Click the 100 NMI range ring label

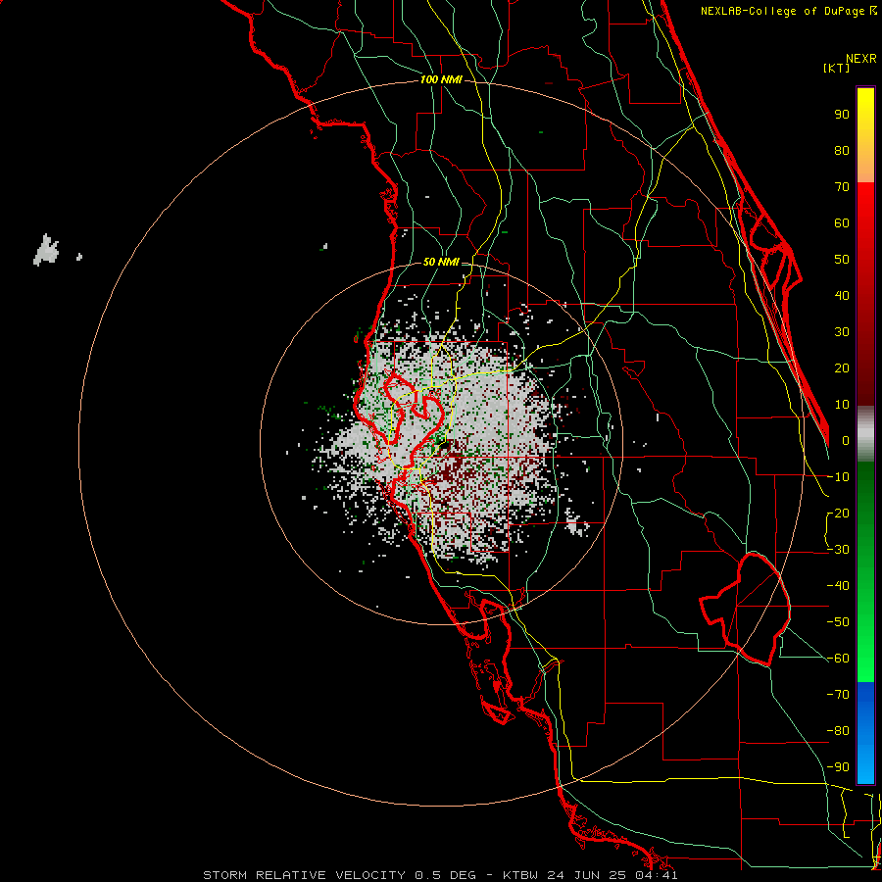(441, 80)
